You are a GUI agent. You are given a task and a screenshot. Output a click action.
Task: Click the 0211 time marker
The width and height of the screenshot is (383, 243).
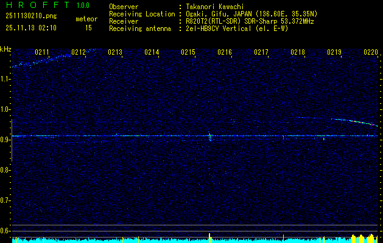click(43, 53)
